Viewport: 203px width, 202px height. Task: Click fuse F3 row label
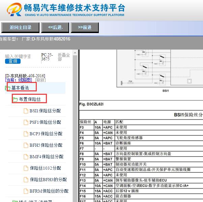tap(82, 127)
